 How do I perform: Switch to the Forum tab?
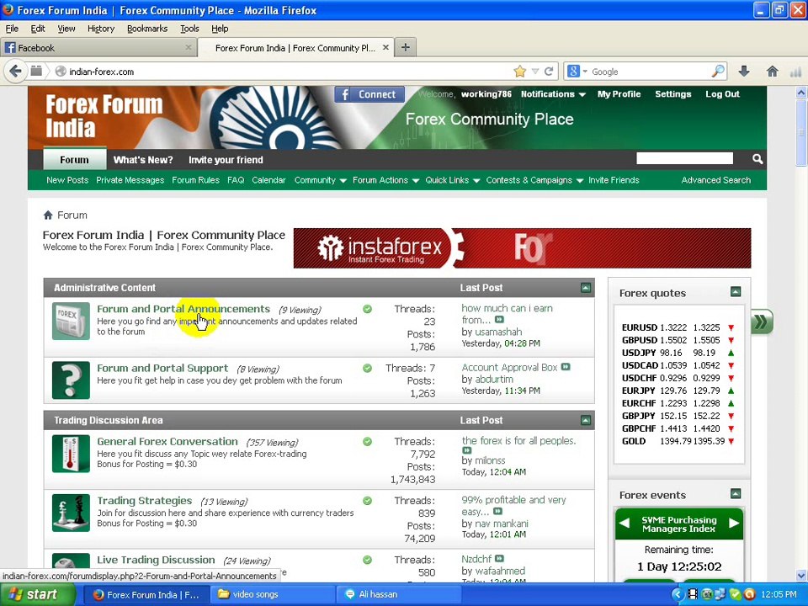point(74,159)
